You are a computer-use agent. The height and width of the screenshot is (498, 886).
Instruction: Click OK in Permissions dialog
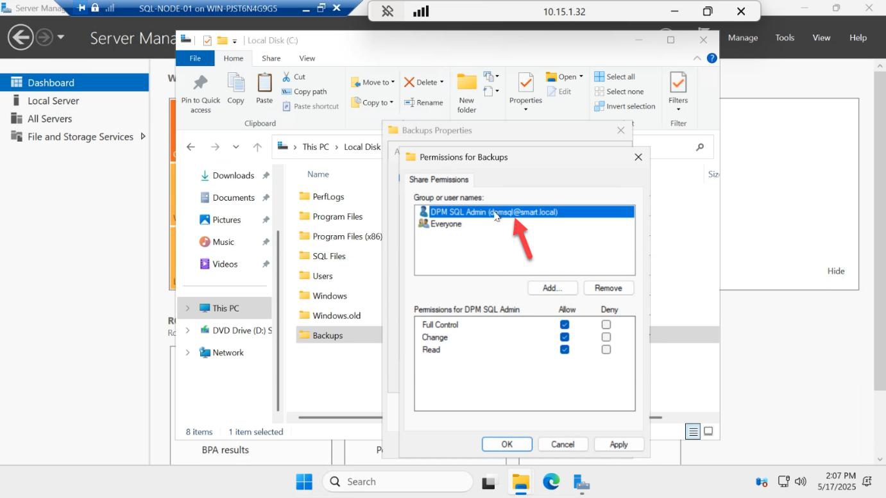[507, 444]
